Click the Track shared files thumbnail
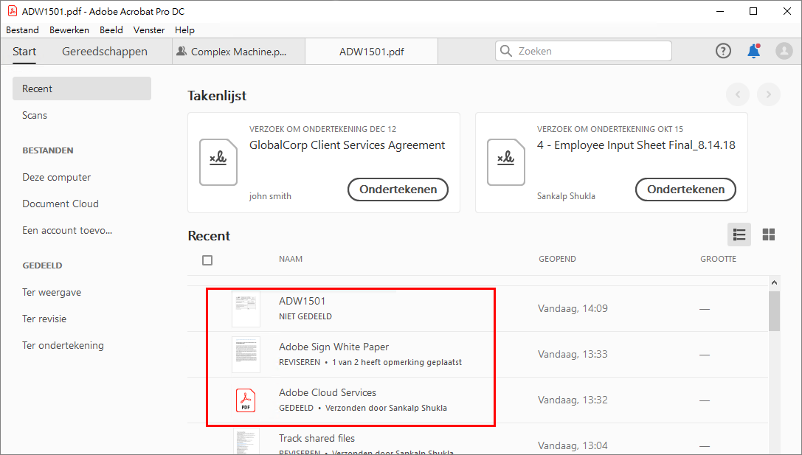802x455 pixels. (x=246, y=441)
